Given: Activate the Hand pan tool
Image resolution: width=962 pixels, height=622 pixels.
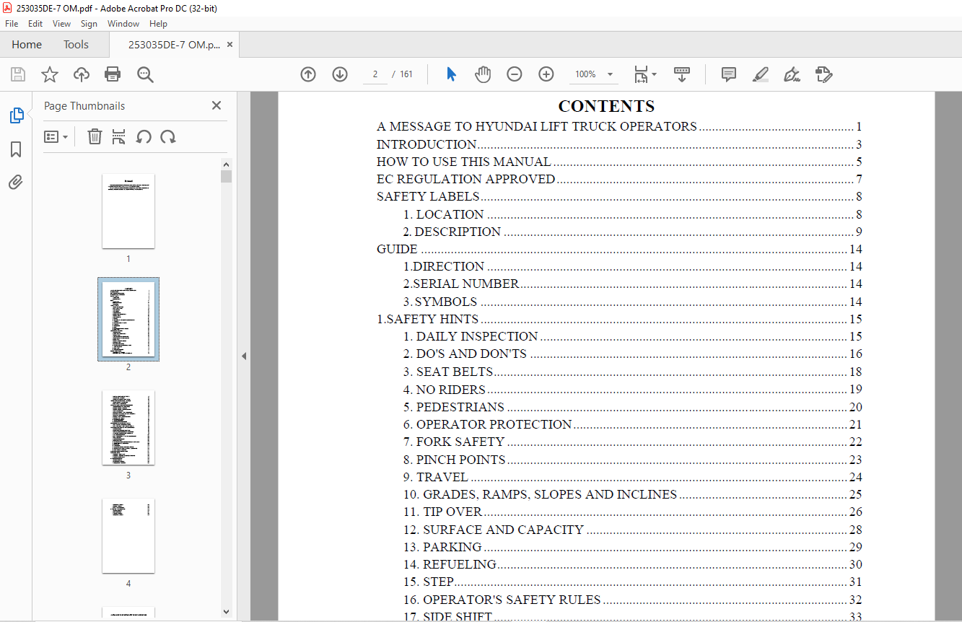Looking at the screenshot, I should coord(483,74).
